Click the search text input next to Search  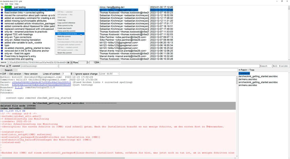(127, 70)
